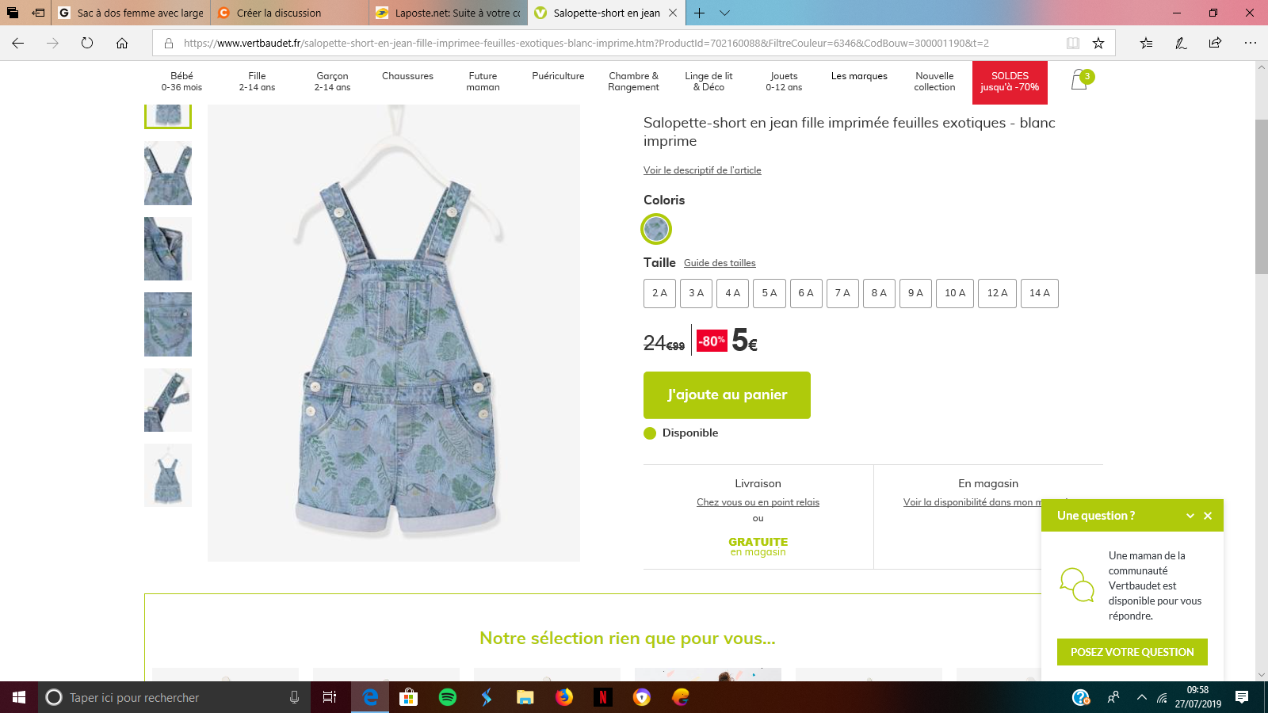This screenshot has width=1268, height=713.
Task: Open the SOLDES jusqu'à -70% menu
Action: (x=1009, y=82)
